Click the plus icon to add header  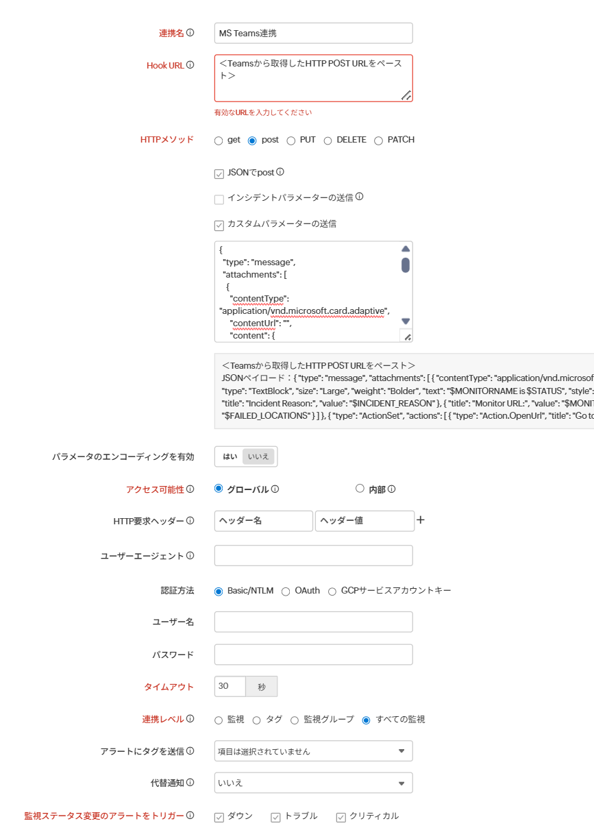coord(421,520)
